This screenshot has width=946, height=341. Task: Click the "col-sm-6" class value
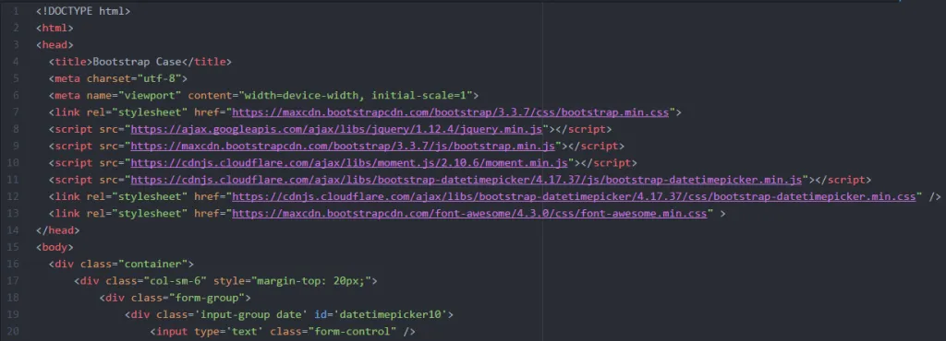175,280
